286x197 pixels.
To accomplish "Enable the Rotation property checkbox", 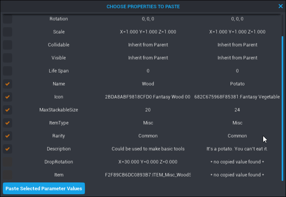I will [7, 19].
